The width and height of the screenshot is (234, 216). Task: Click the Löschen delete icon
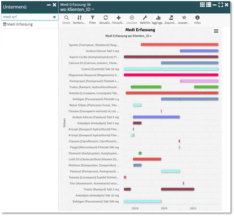pyautogui.click(x=132, y=18)
